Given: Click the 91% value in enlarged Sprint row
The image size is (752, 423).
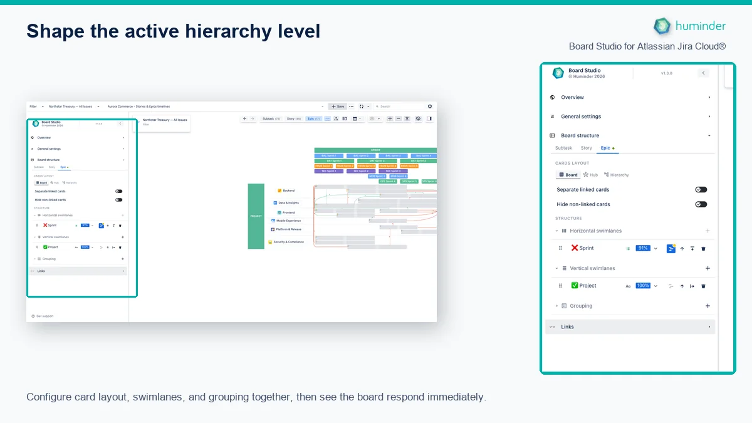Looking at the screenshot, I should [643, 249].
